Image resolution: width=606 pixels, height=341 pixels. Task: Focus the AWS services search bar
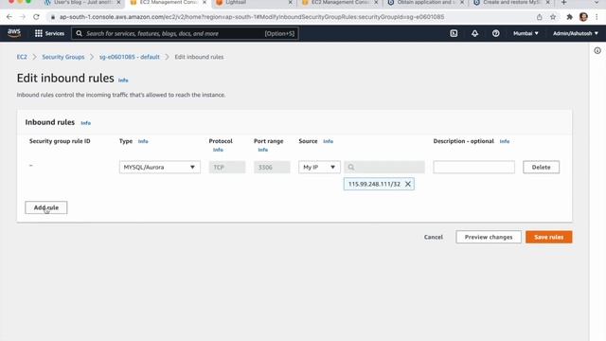click(185, 34)
